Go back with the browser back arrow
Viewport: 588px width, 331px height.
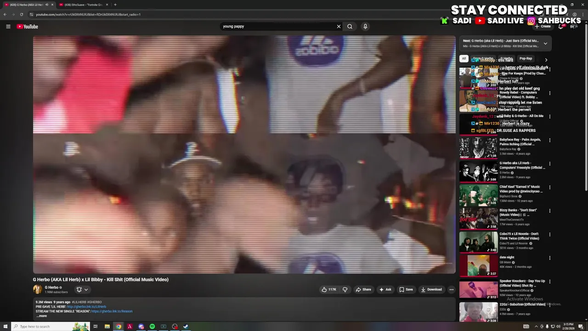(x=5, y=14)
